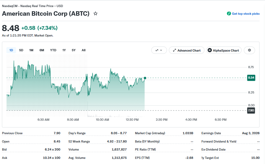The width and height of the screenshot is (265, 164).
Task: Click Previous Close value 7.90
Action: (57, 133)
